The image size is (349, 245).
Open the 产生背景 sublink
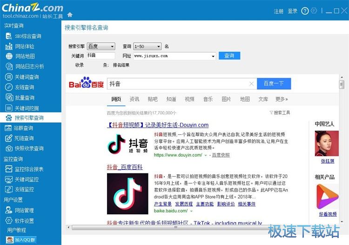tap(163, 204)
